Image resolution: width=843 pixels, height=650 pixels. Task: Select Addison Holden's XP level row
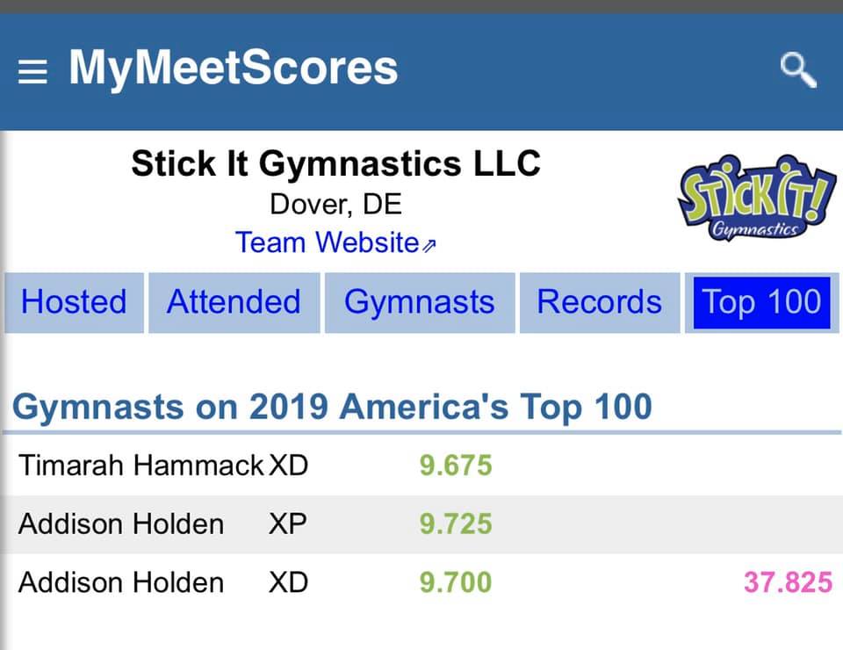click(121, 524)
